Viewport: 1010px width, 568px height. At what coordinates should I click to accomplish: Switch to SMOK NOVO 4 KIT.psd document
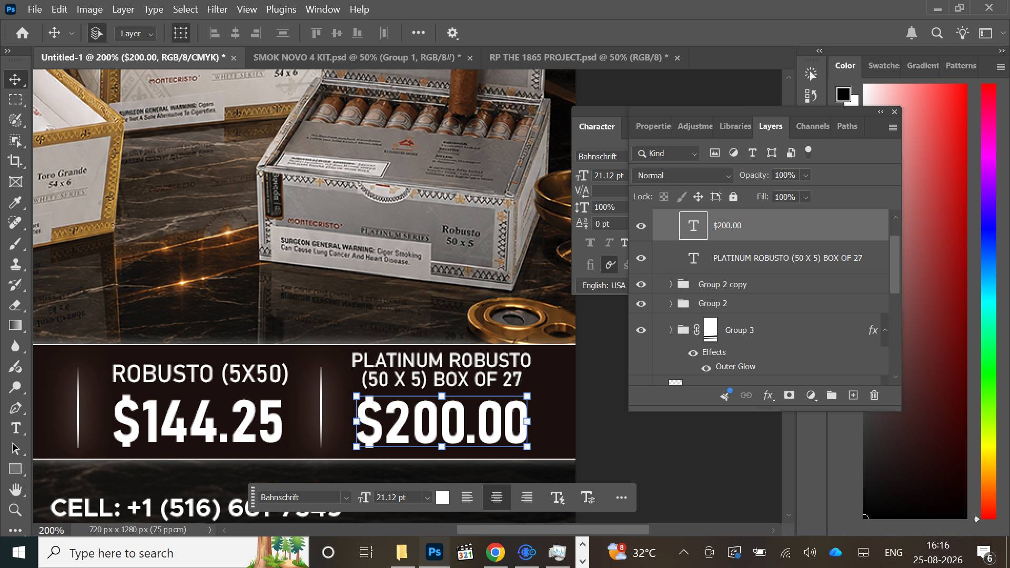(x=357, y=57)
